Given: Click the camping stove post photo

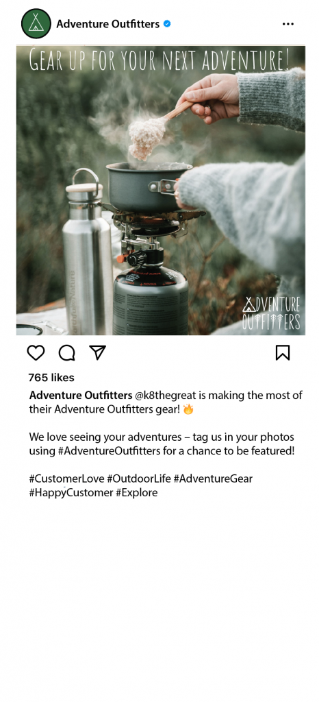Looking at the screenshot, I should [x=161, y=191].
